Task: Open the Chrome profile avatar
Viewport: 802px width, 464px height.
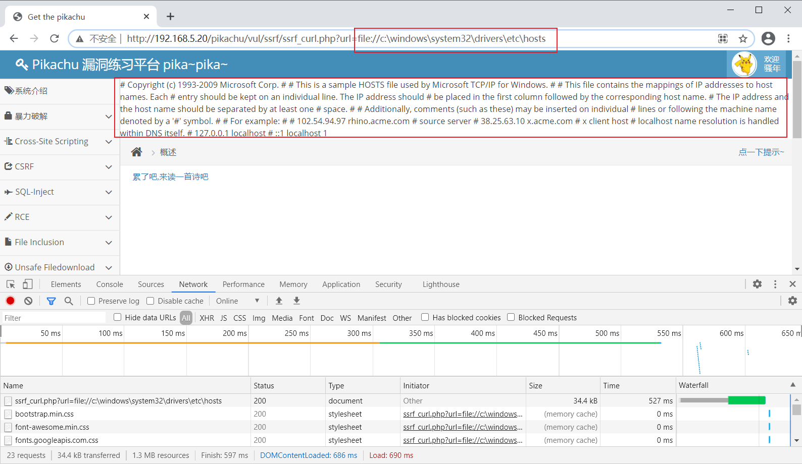Action: [x=768, y=38]
